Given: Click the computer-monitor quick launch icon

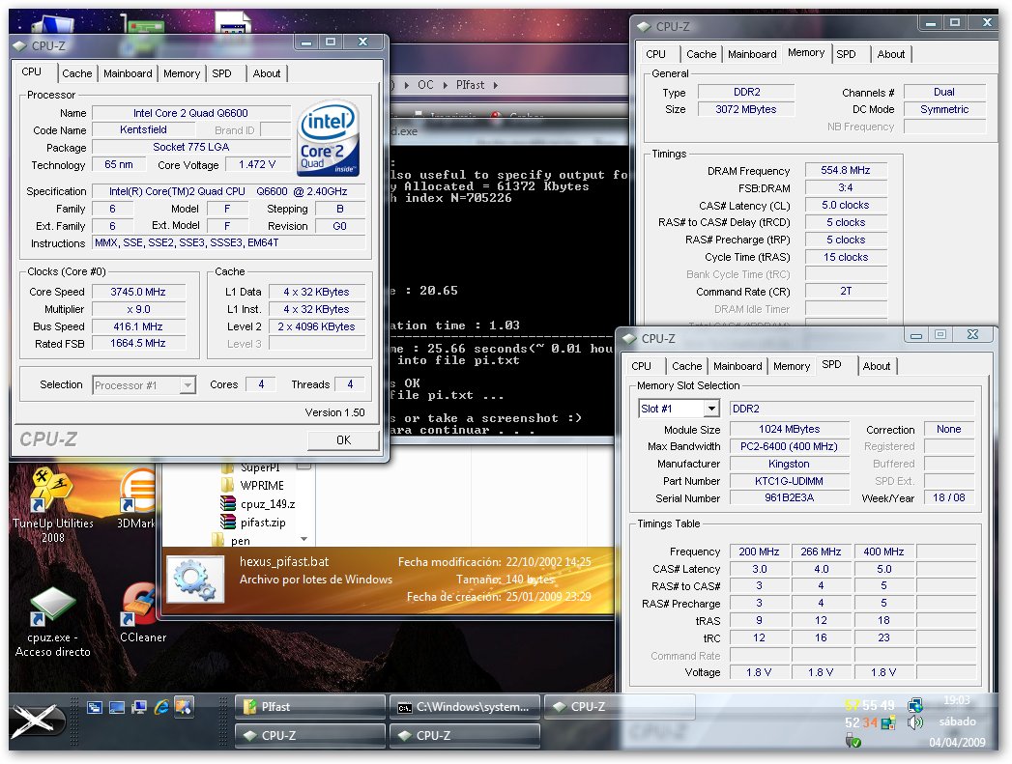Looking at the screenshot, I should pos(139,708).
